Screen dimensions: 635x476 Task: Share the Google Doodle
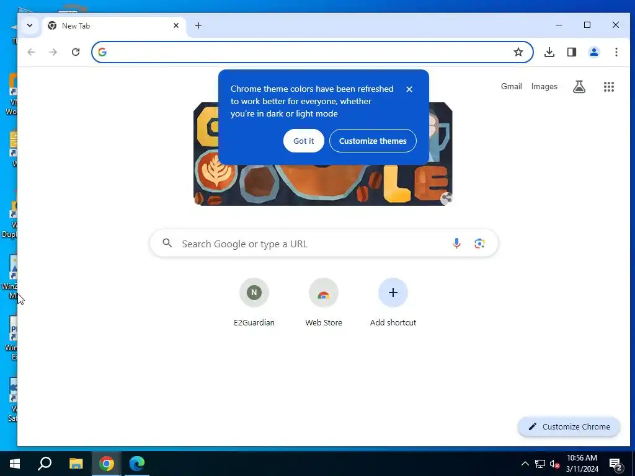(446, 198)
